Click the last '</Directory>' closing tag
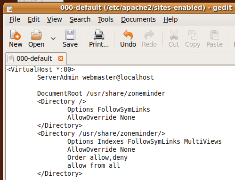 [x=60, y=173]
